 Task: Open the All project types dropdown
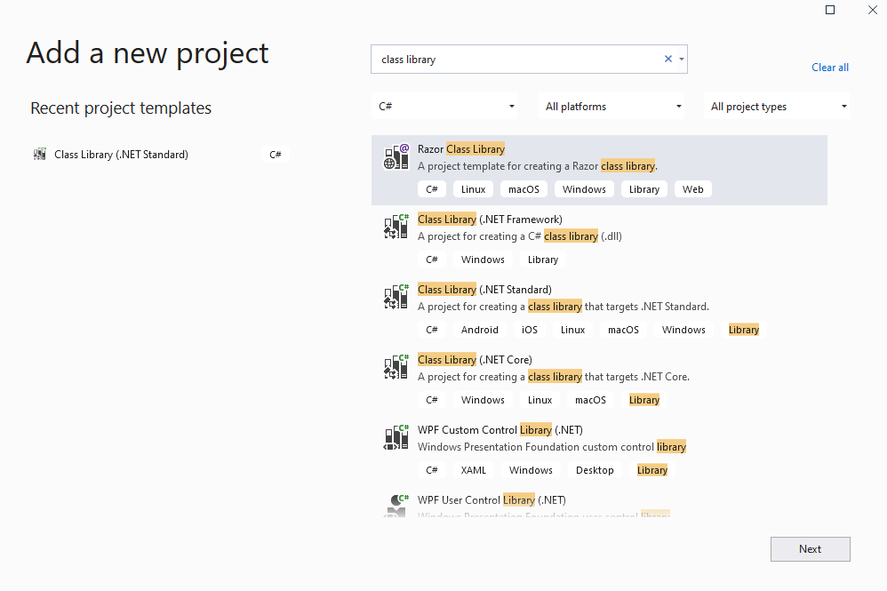[777, 107]
